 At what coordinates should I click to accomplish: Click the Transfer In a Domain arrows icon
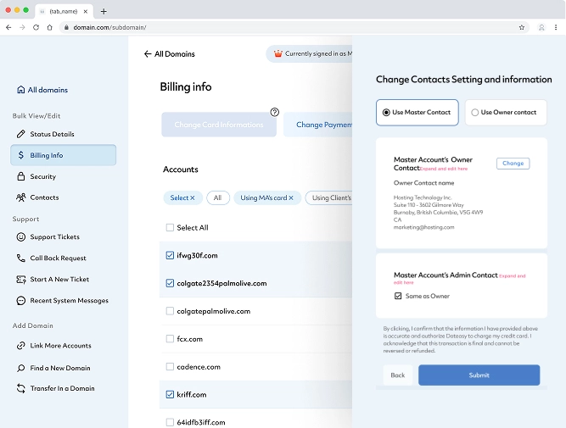[21, 388]
